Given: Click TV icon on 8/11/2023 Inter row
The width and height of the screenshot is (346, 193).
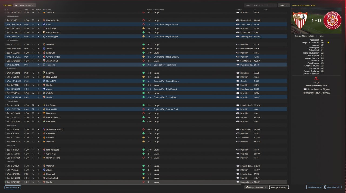Looking at the screenshot, I should (33, 24).
